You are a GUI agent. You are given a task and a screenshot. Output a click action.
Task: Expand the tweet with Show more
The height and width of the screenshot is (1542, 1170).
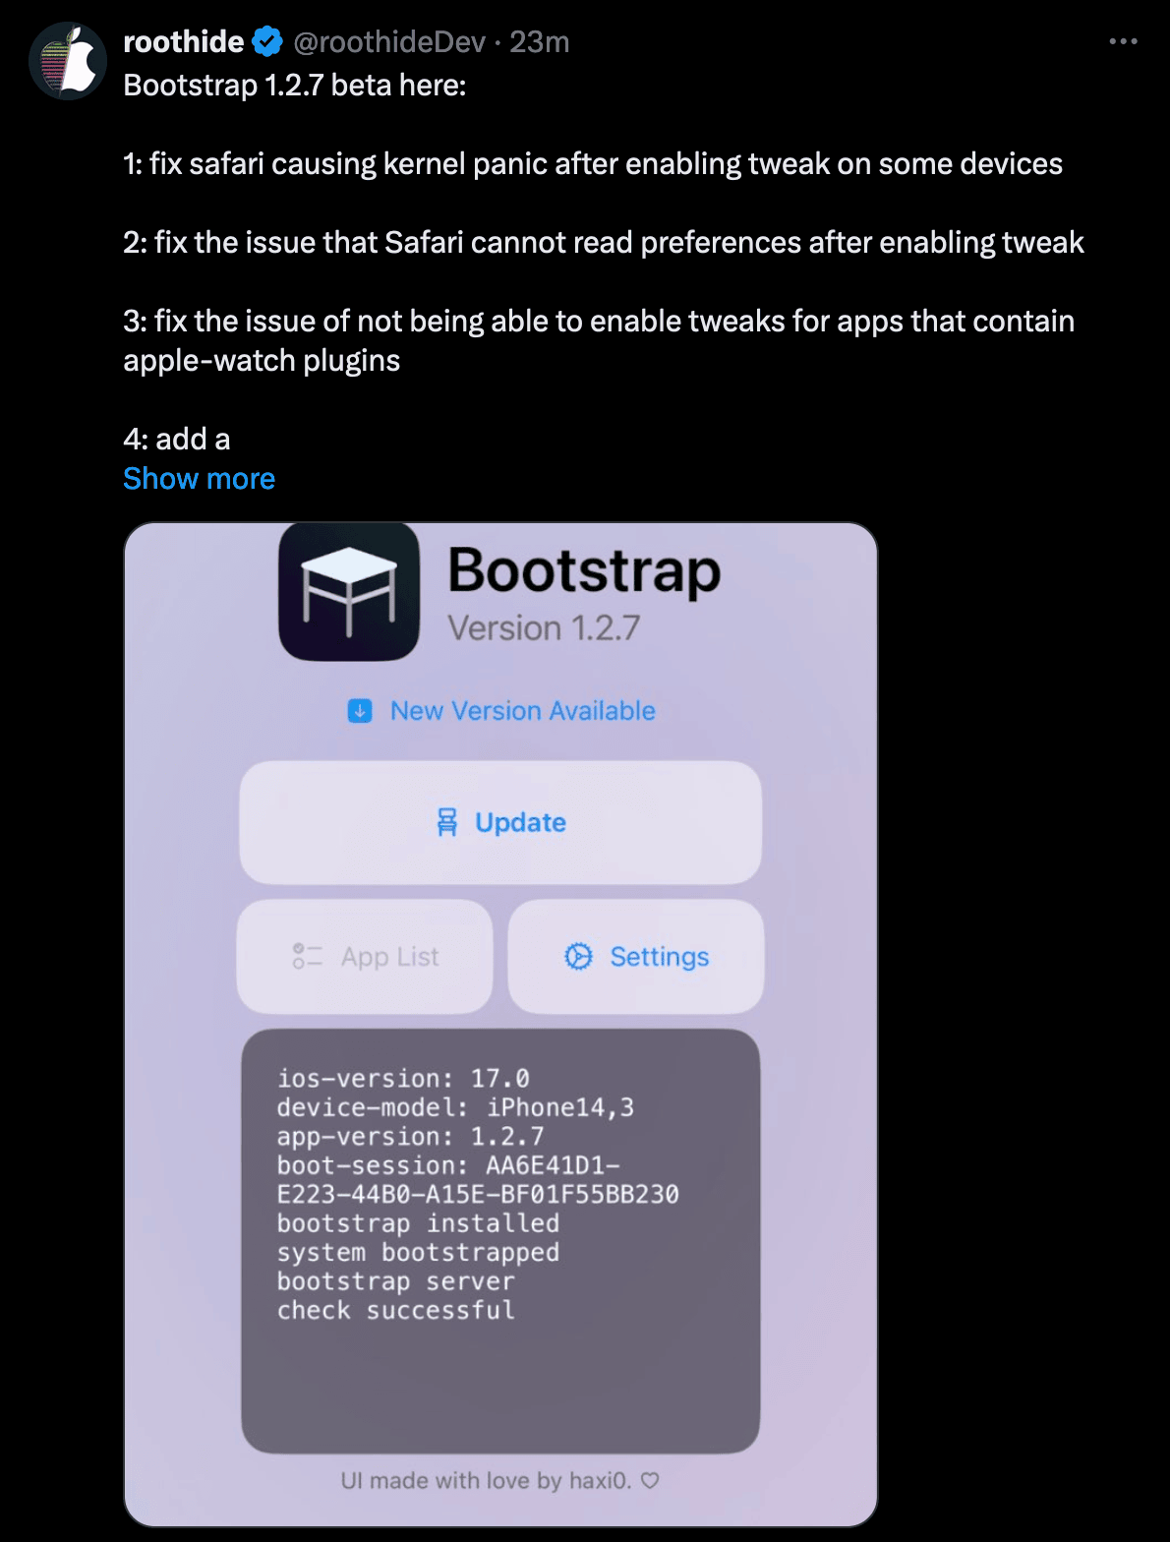point(200,479)
